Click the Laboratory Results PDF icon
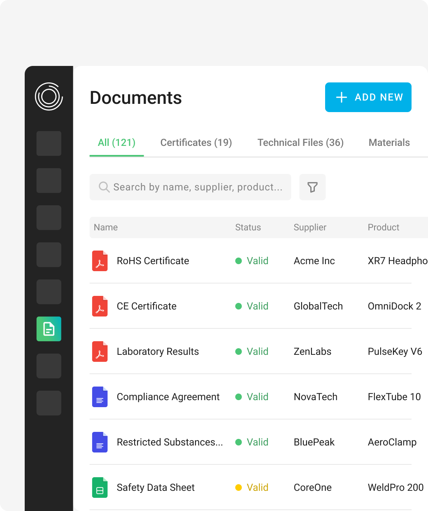This screenshot has width=428, height=511. 100,352
